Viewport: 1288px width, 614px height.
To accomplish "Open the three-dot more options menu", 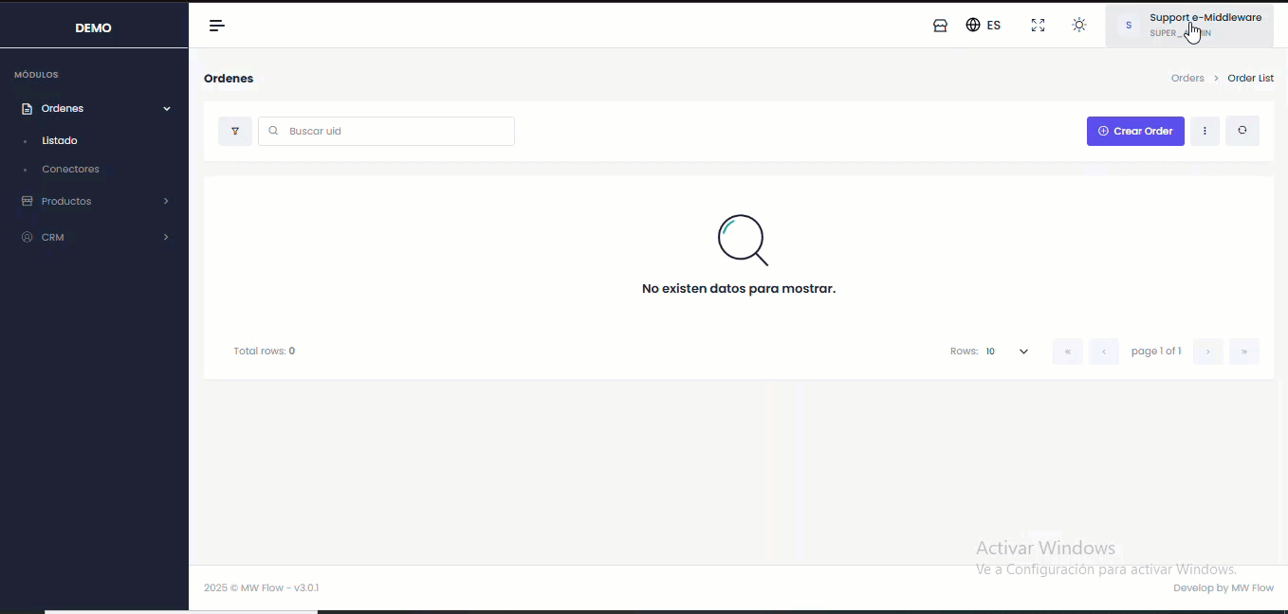I will [x=1205, y=132].
